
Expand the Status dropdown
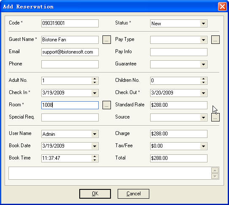[203, 23]
